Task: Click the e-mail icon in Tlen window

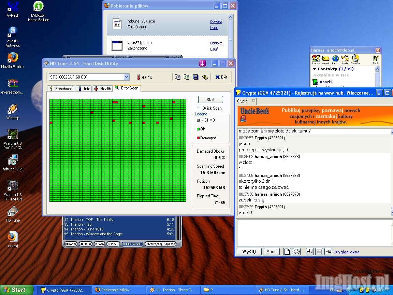Action: tap(325, 59)
